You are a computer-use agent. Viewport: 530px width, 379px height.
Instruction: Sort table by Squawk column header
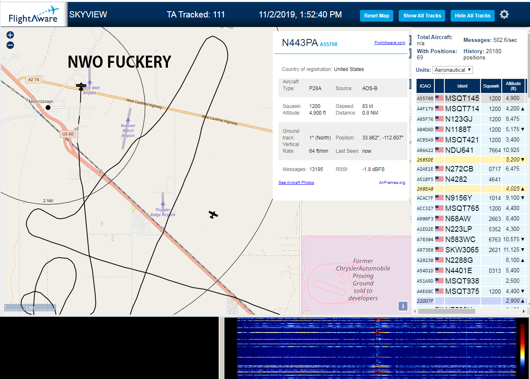[491, 86]
